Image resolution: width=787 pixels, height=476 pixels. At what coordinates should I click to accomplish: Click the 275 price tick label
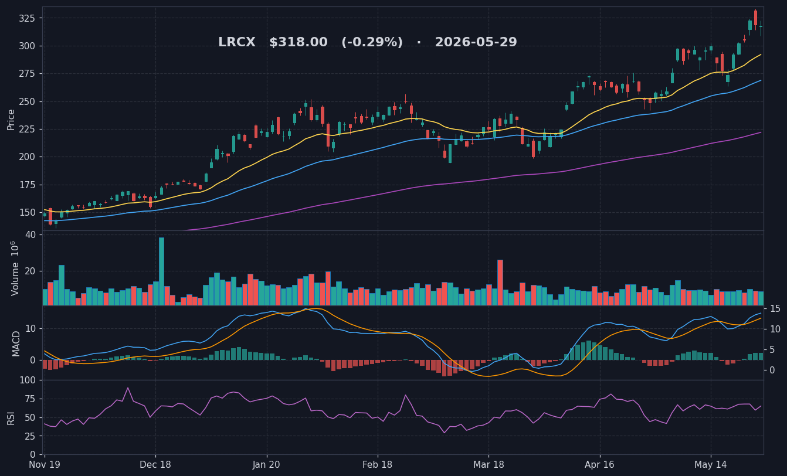click(x=28, y=74)
